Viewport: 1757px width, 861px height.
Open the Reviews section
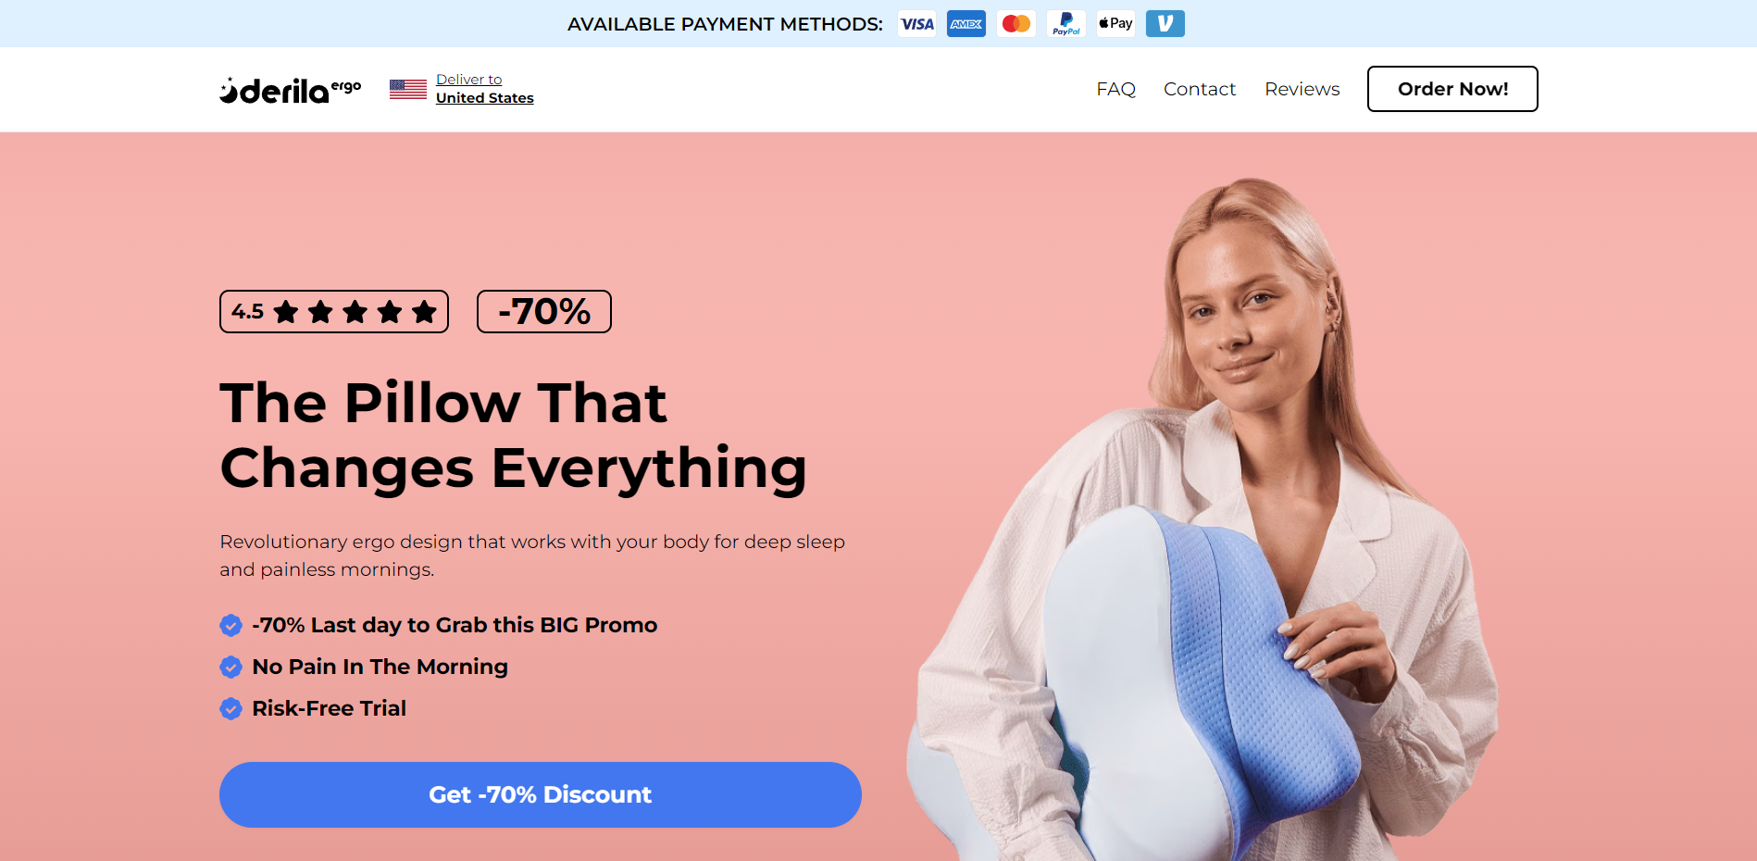(x=1302, y=89)
